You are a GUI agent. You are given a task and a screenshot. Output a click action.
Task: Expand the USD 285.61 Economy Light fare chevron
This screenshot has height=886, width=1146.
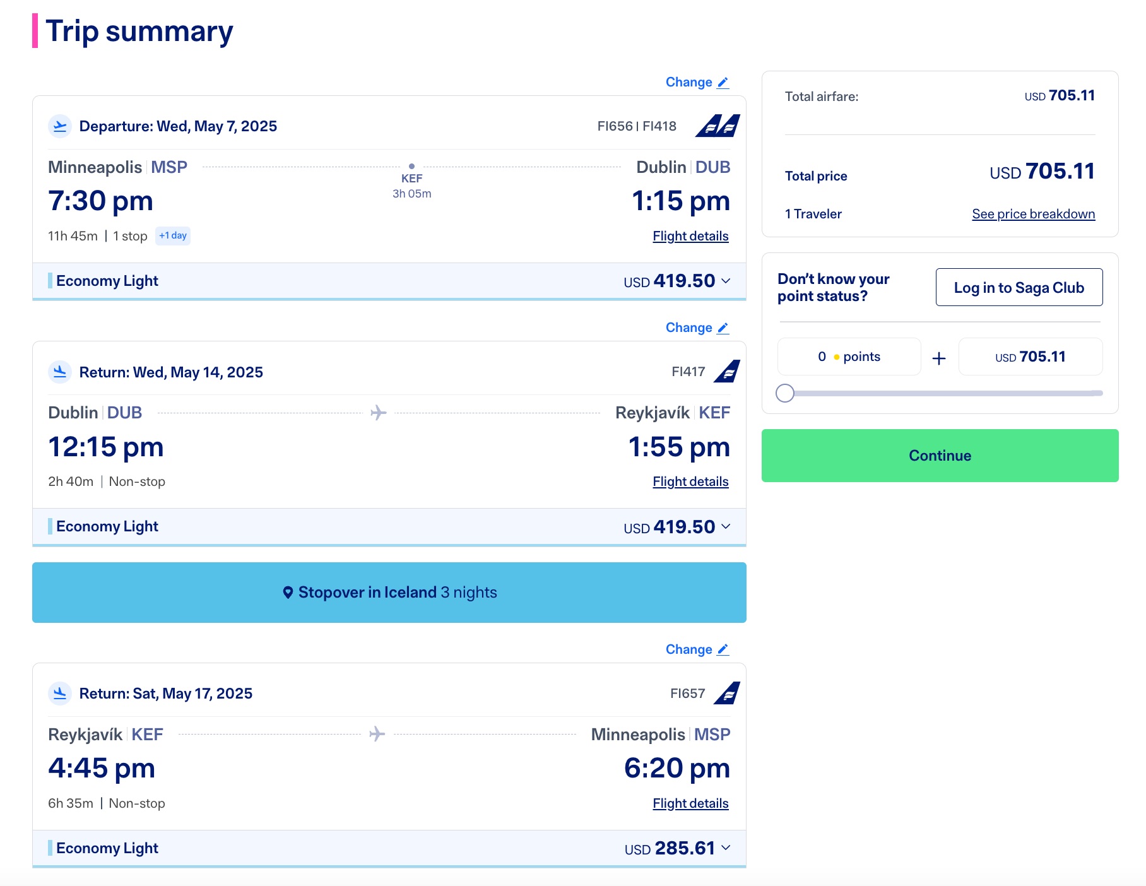tap(726, 849)
